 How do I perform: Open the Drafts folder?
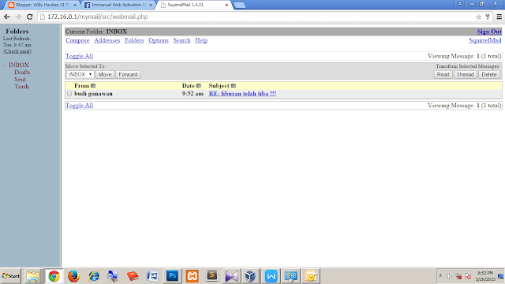(22, 72)
